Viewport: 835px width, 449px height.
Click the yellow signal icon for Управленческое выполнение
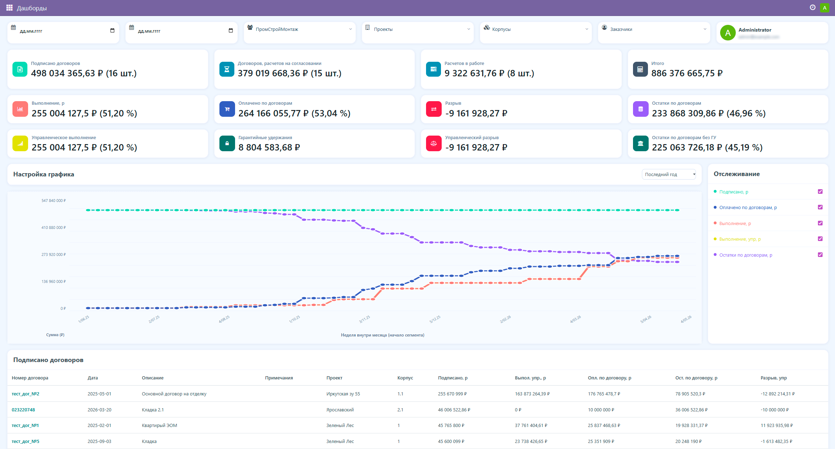(x=20, y=143)
